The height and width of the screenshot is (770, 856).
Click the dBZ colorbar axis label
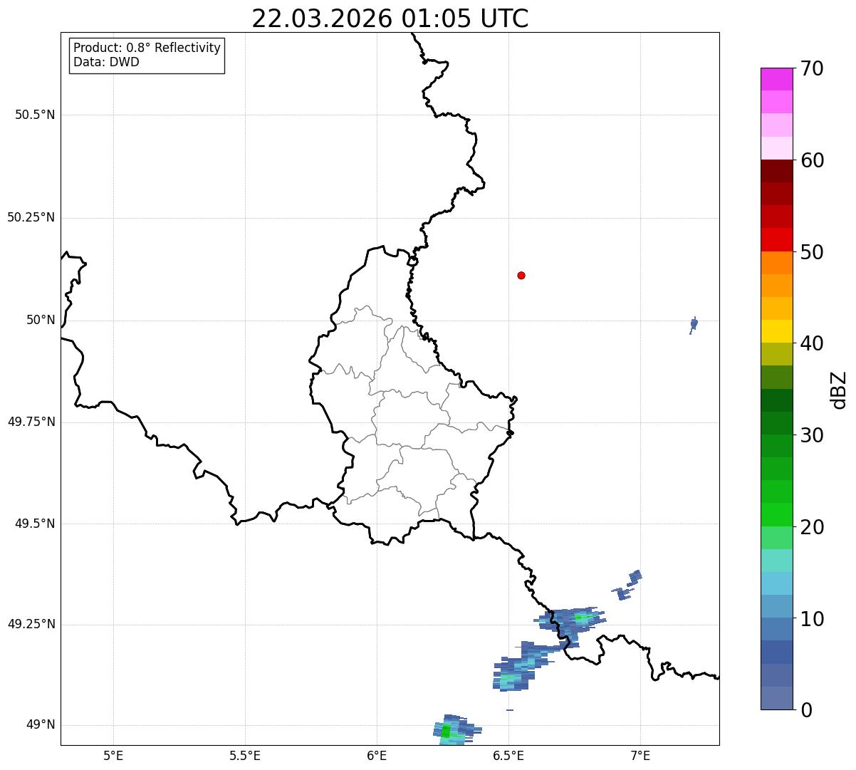839,389
